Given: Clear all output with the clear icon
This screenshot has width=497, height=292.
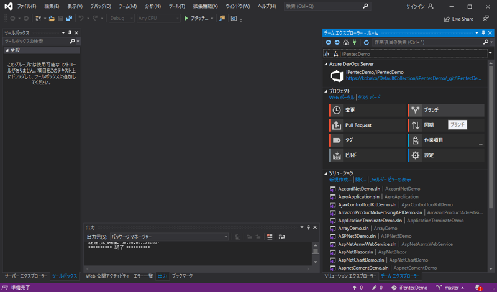Looking at the screenshot, I should pyautogui.click(x=270, y=237).
